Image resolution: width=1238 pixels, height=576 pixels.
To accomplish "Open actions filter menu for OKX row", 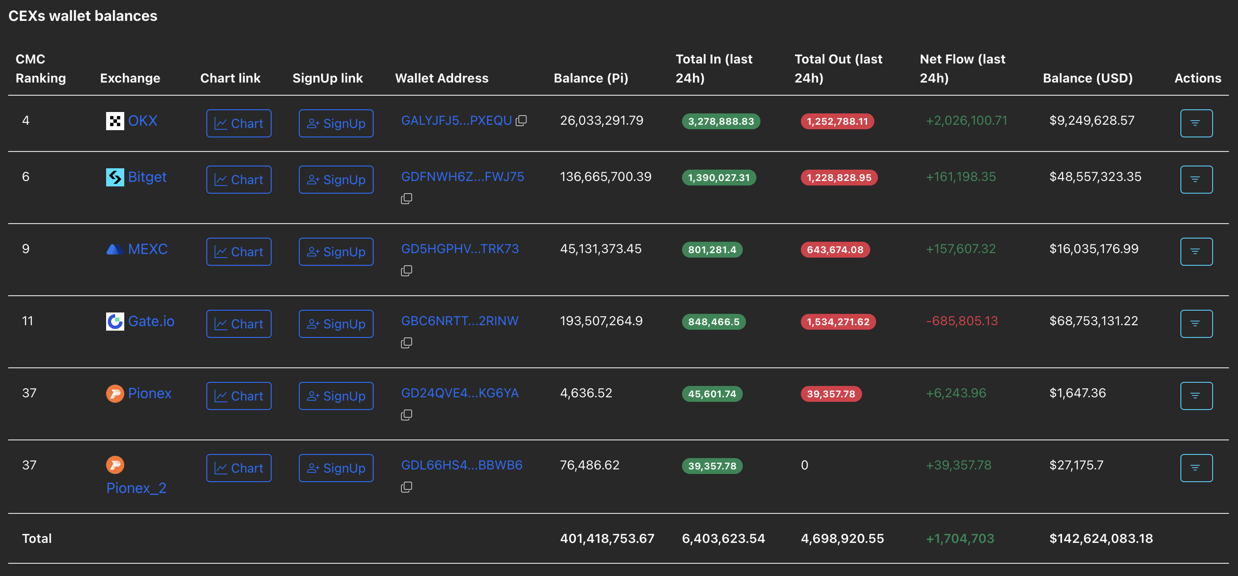I will click(x=1196, y=123).
